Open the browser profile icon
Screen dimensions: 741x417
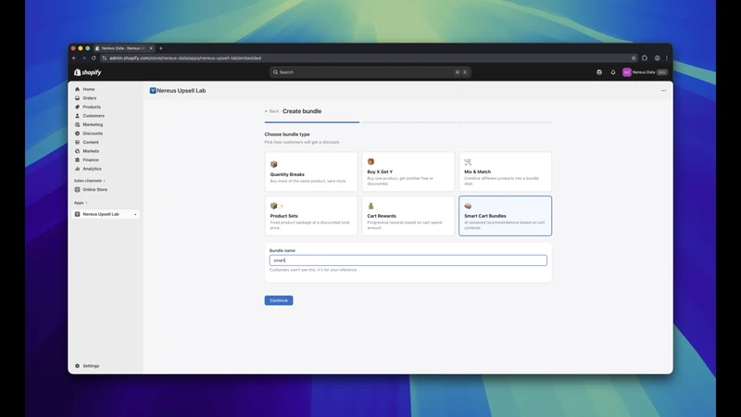pos(657,58)
